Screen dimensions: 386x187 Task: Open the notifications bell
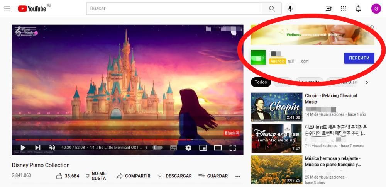(358, 8)
